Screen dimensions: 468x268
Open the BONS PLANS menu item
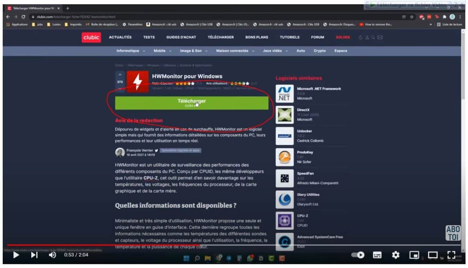click(257, 37)
